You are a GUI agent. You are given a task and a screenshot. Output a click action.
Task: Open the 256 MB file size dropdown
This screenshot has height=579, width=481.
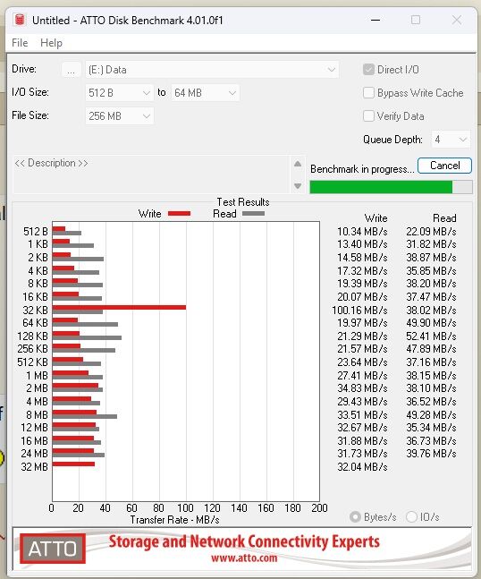click(119, 116)
